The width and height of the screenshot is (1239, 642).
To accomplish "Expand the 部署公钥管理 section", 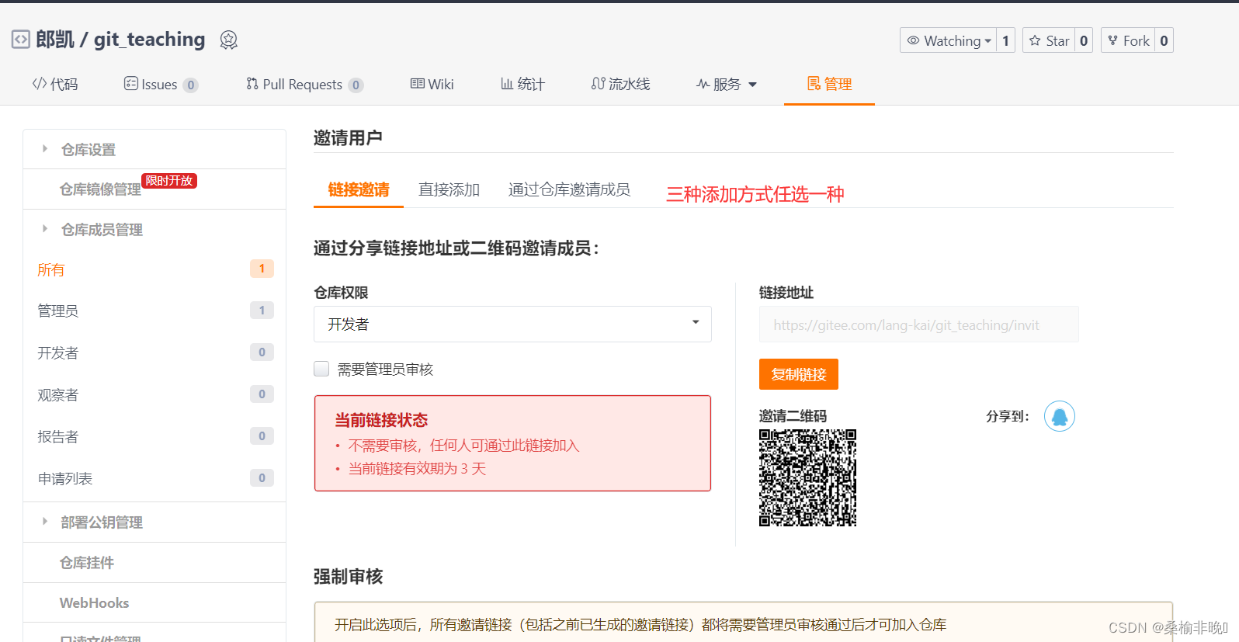I will pyautogui.click(x=154, y=522).
